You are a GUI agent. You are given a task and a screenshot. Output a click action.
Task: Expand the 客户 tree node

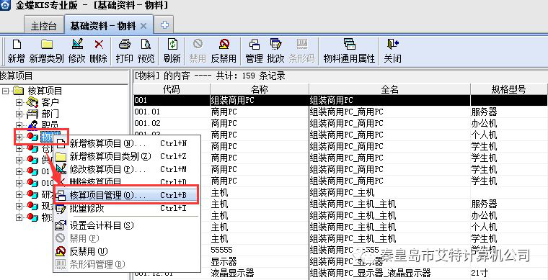(19, 102)
